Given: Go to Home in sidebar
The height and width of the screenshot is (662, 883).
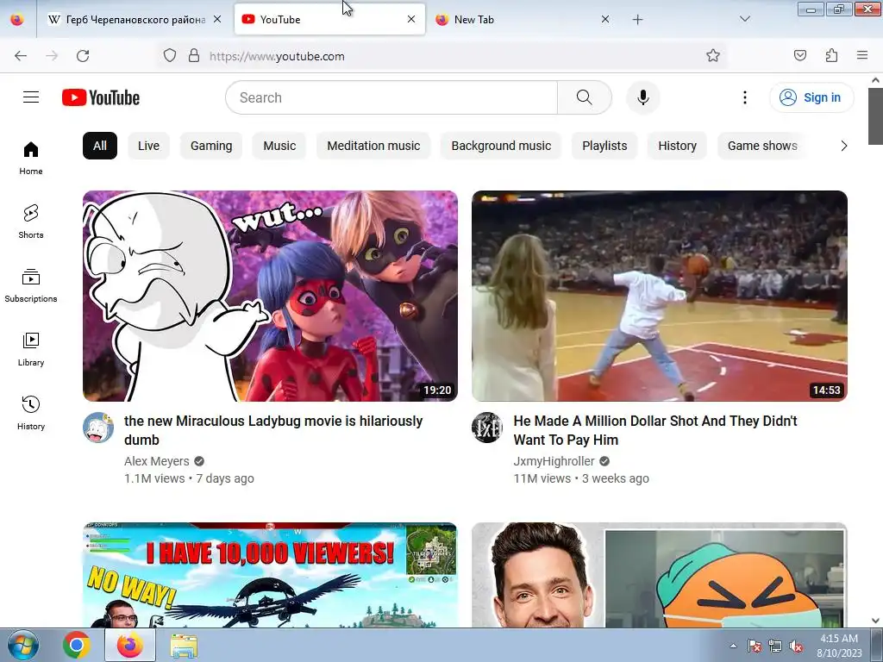Looking at the screenshot, I should pos(31,159).
